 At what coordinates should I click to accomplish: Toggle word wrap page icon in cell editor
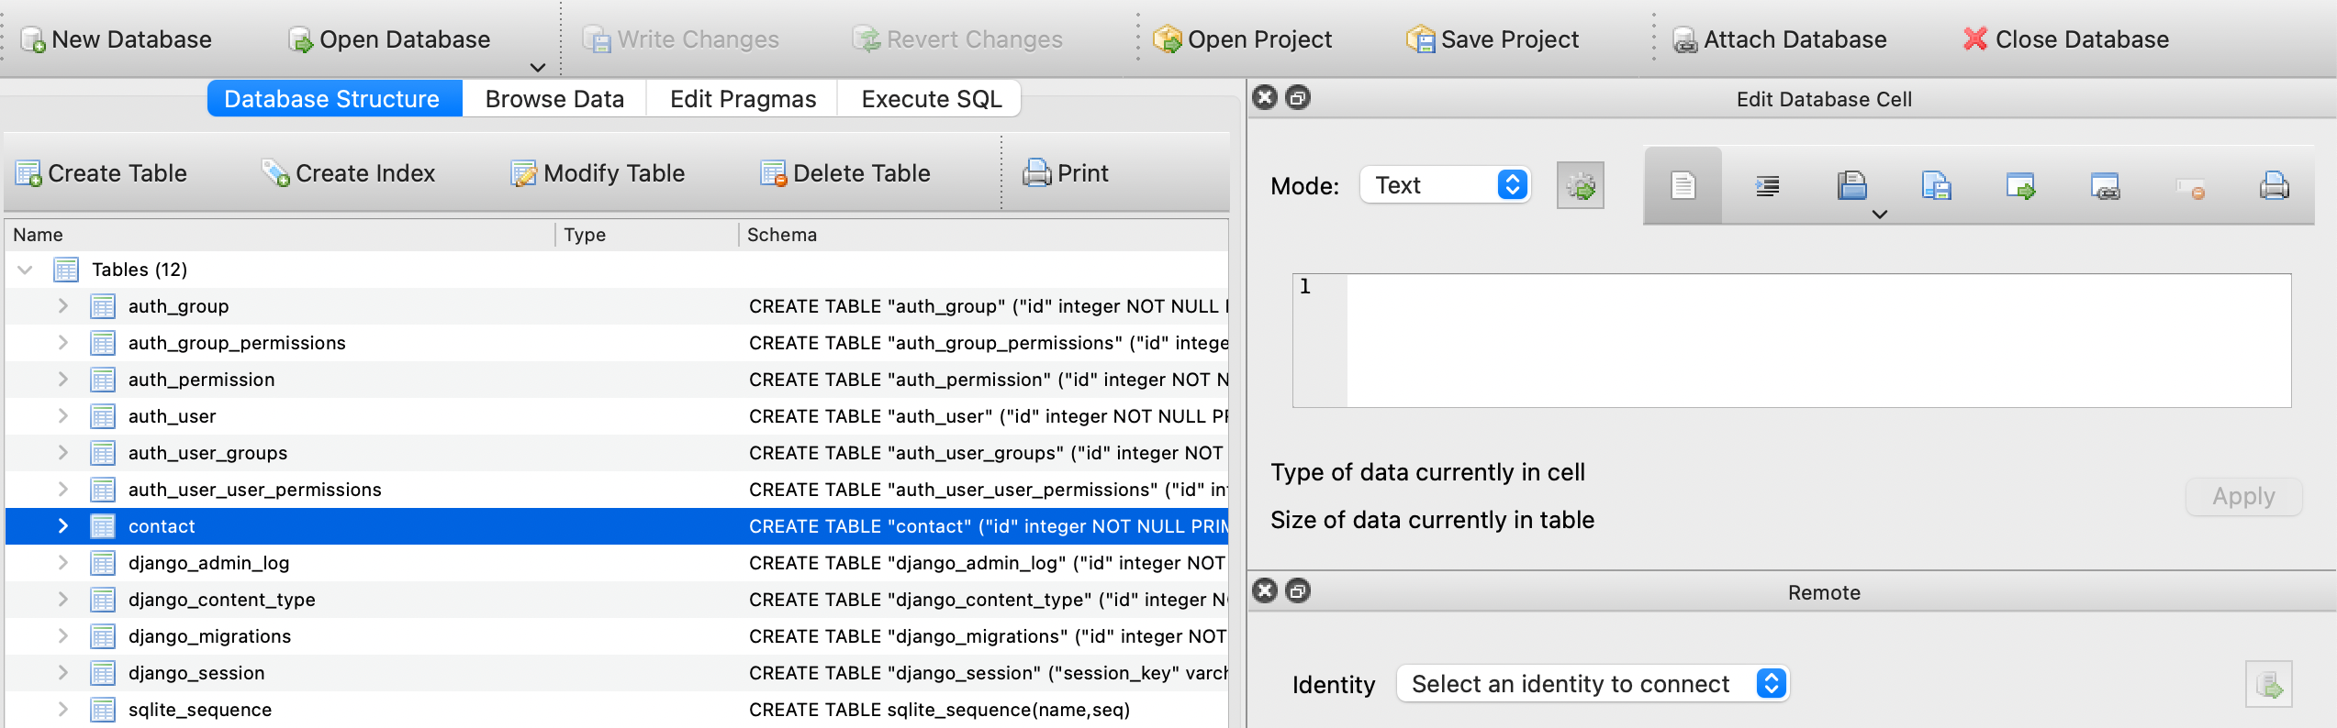pyautogui.click(x=1683, y=186)
